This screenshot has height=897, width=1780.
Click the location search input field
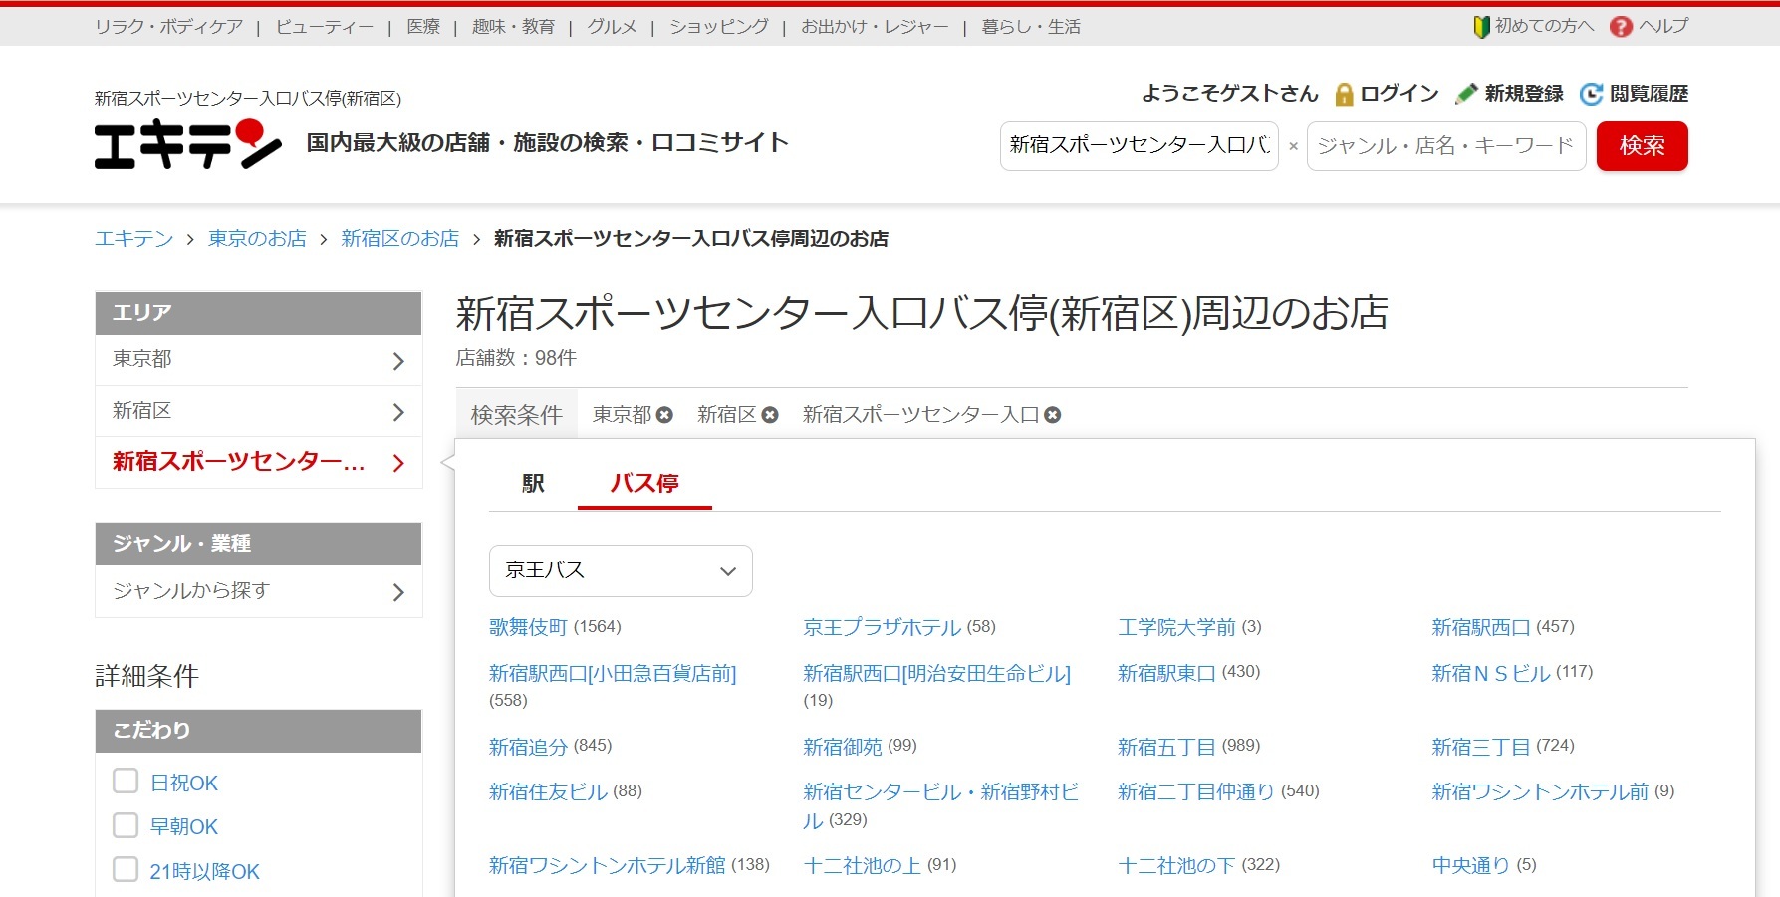click(1140, 146)
